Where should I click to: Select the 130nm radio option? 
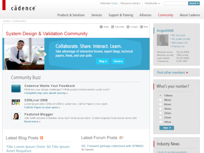pos(160,95)
